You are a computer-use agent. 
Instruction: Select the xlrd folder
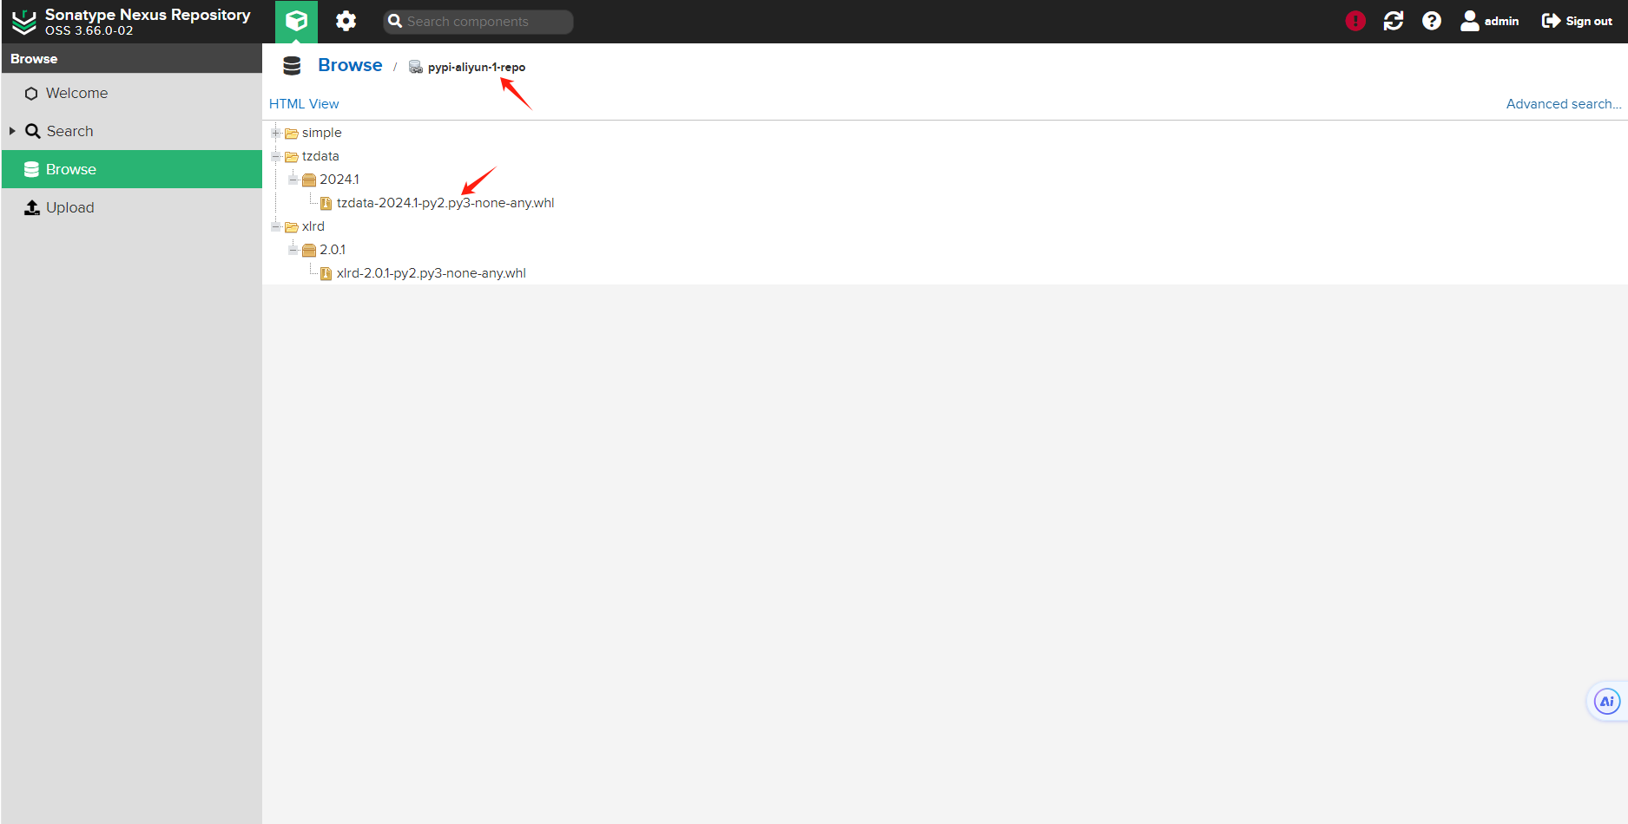click(313, 226)
